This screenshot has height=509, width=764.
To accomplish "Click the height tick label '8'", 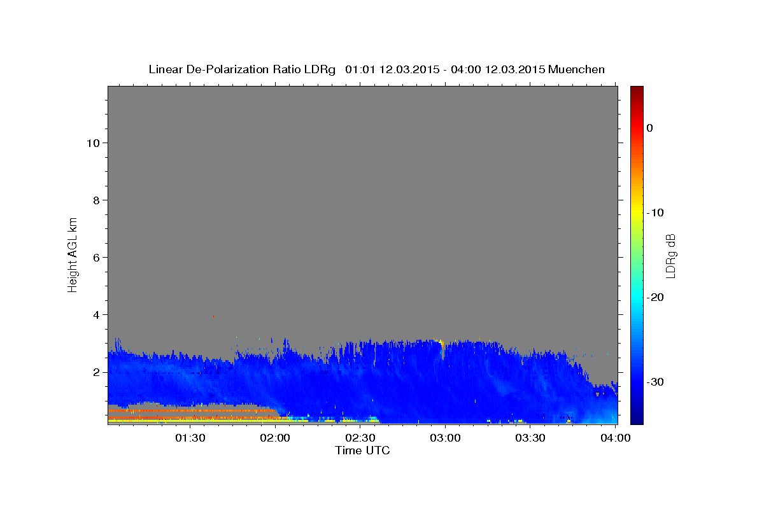I will click(95, 200).
